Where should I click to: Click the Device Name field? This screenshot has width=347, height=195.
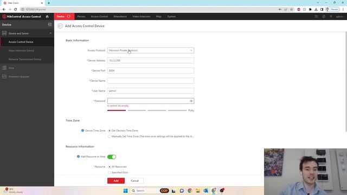coord(151,81)
